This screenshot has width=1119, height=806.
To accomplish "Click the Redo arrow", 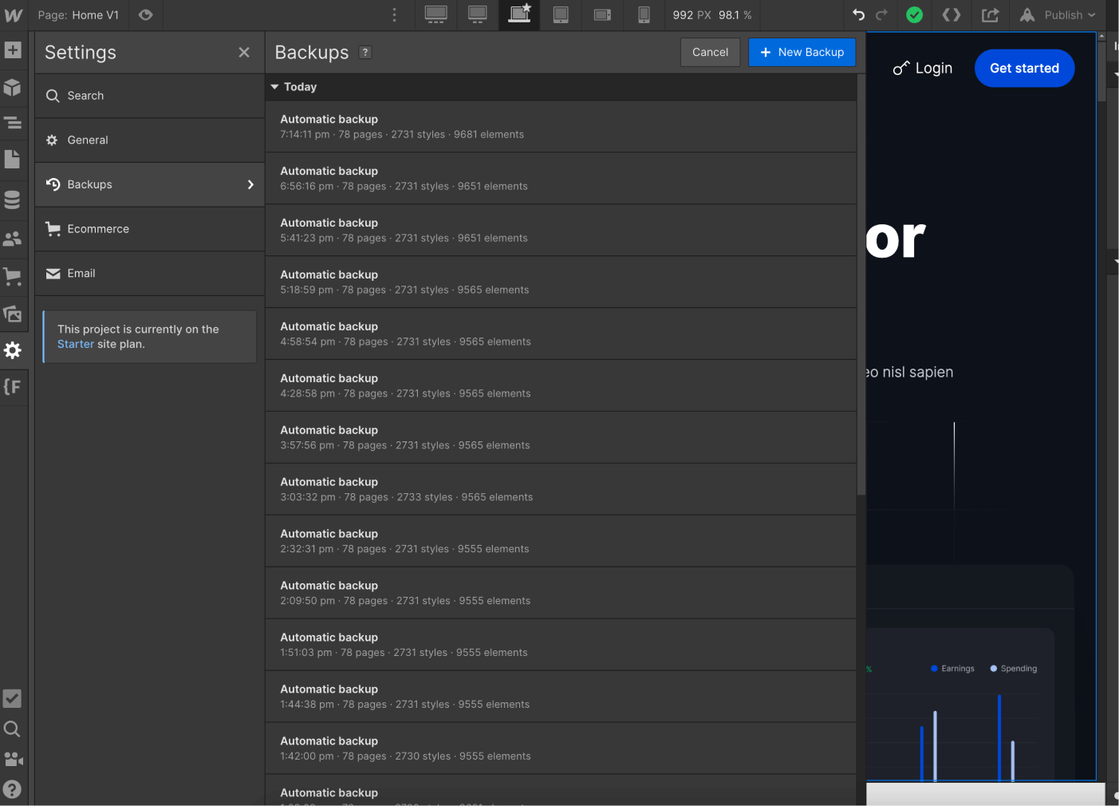I will (881, 15).
